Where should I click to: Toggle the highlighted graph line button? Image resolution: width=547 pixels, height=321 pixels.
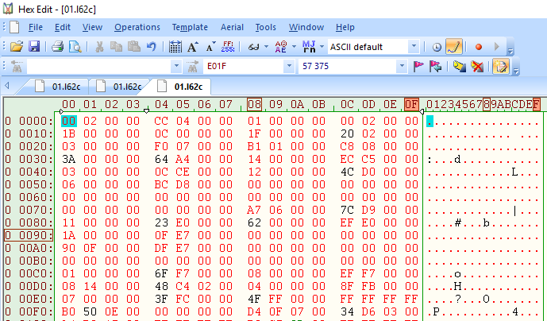click(x=454, y=47)
